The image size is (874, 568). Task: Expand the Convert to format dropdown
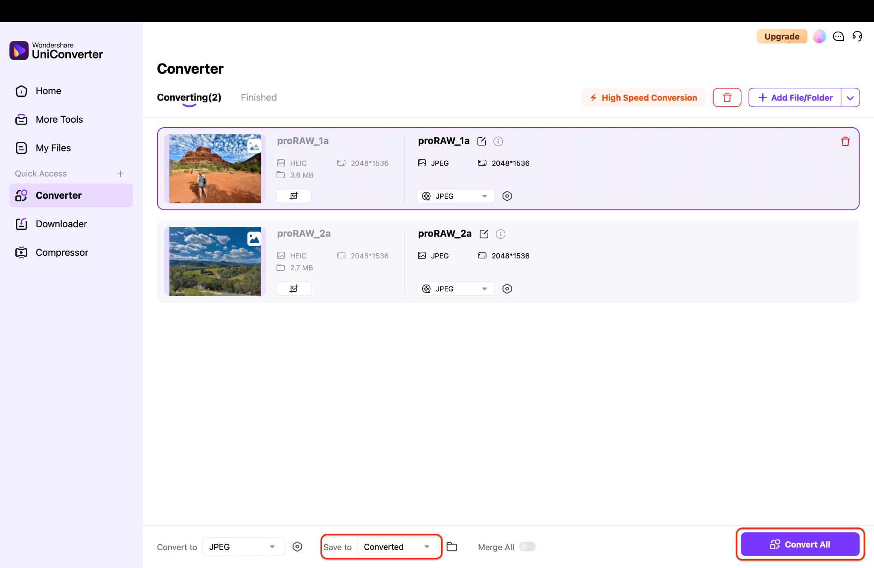(272, 547)
